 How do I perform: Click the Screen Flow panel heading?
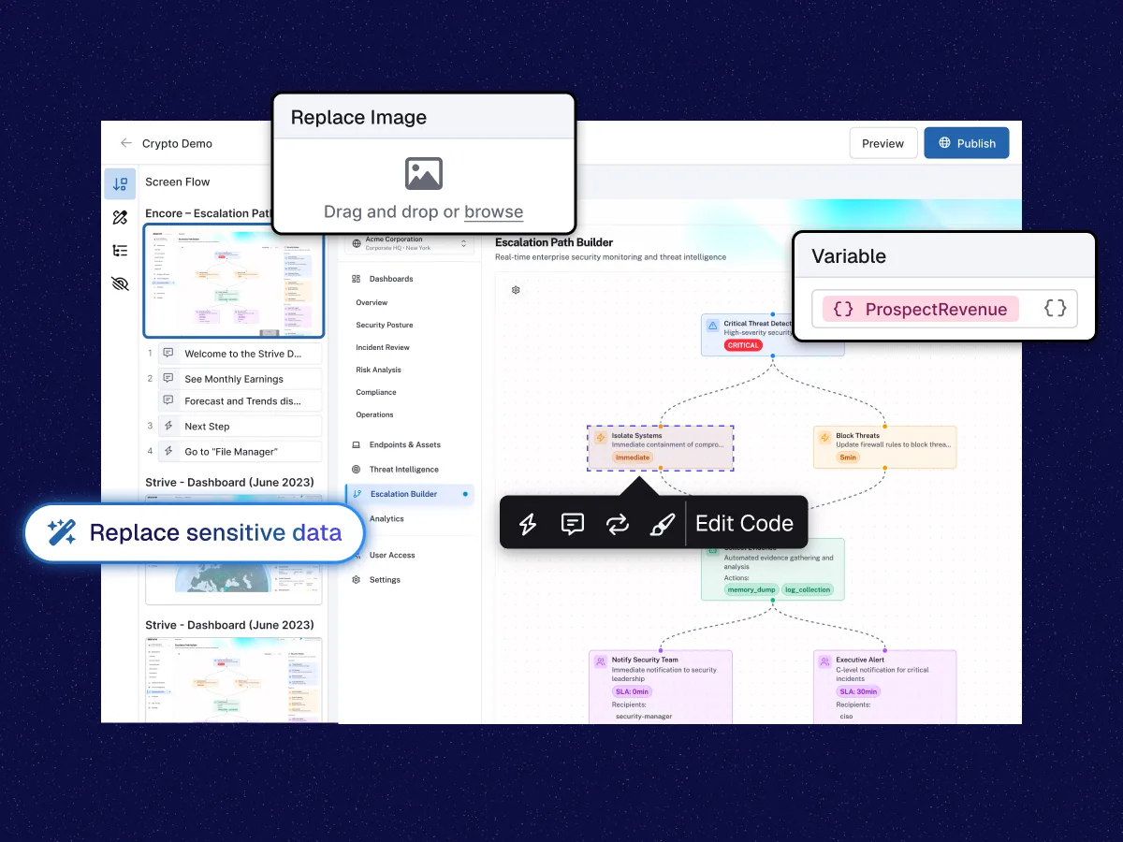click(x=178, y=181)
